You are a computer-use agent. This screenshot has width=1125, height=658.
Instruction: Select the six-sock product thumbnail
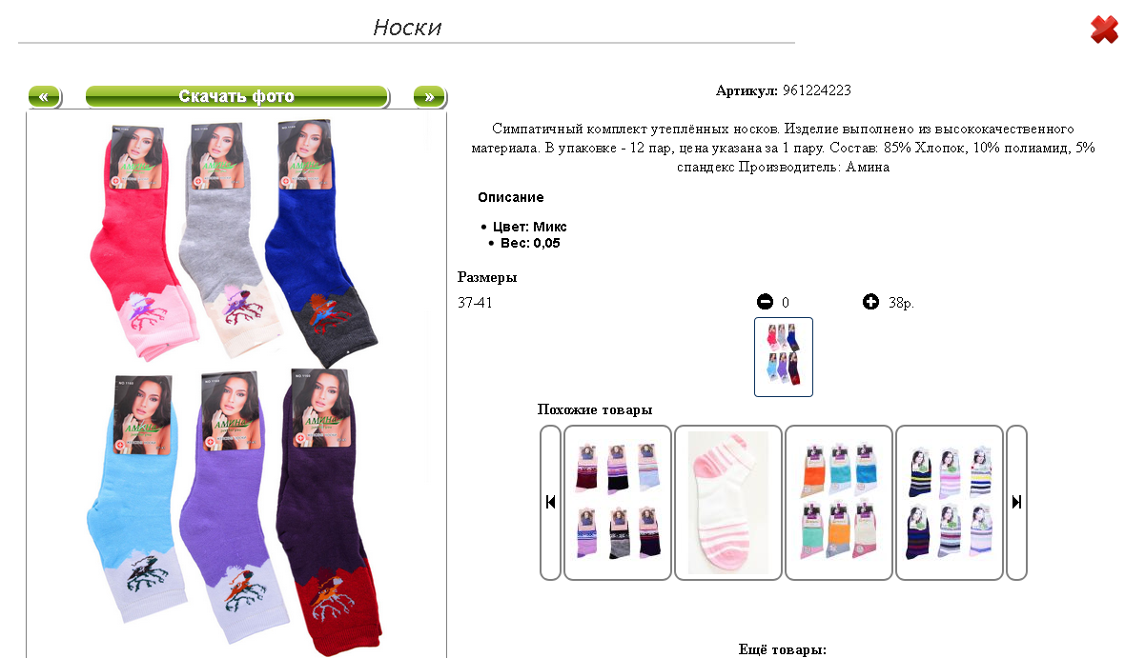784,357
